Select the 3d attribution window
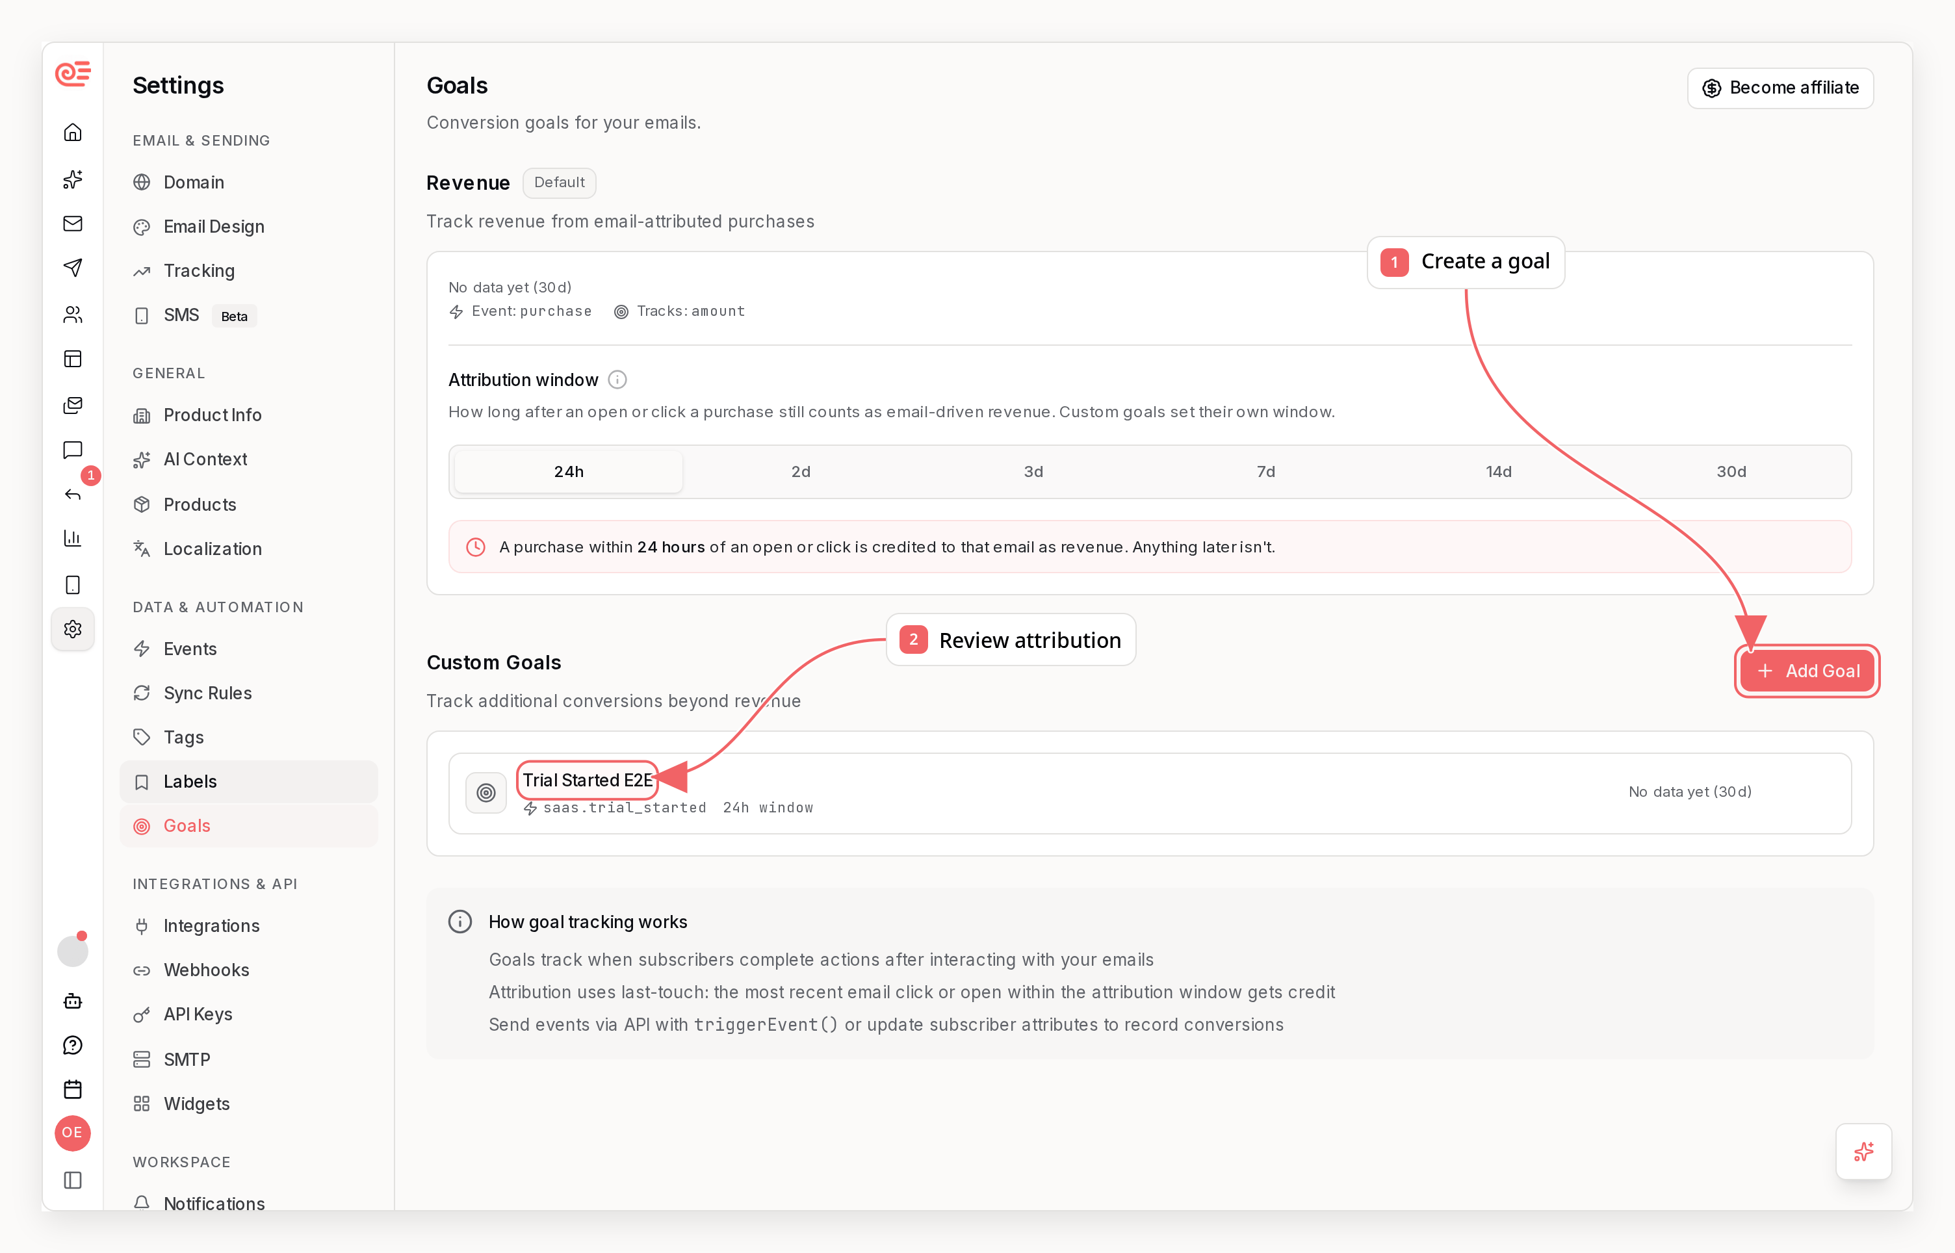This screenshot has width=1955, height=1253. 1033,472
